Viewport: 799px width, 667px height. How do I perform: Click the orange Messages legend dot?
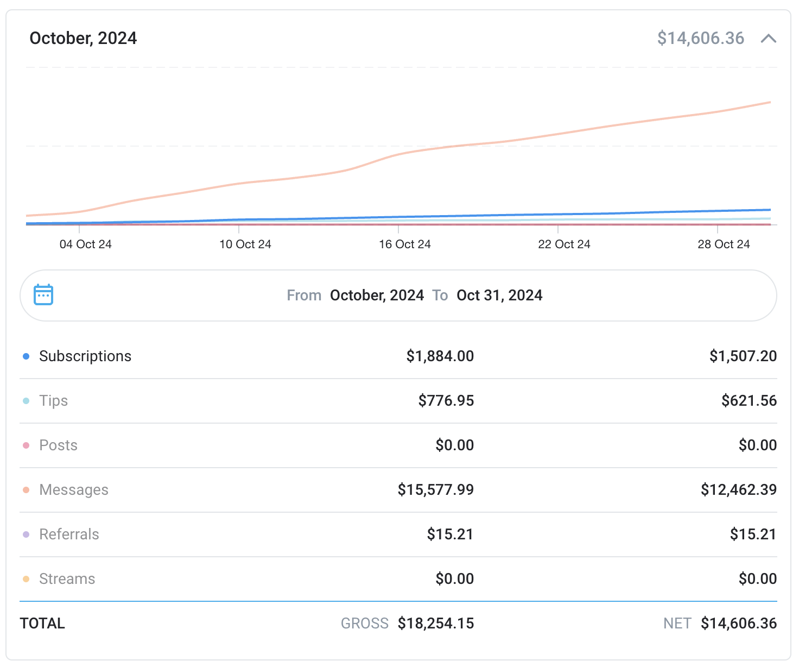pos(26,490)
